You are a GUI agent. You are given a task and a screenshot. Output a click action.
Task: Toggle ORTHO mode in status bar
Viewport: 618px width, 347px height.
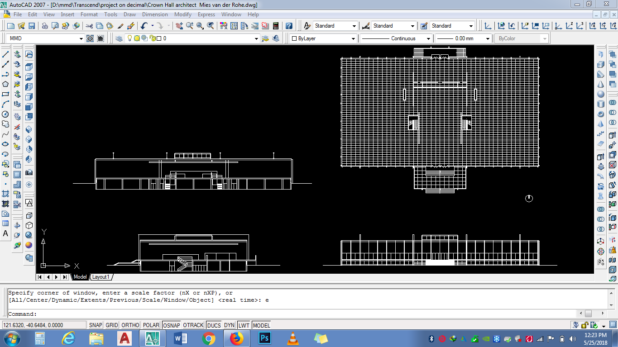point(130,325)
